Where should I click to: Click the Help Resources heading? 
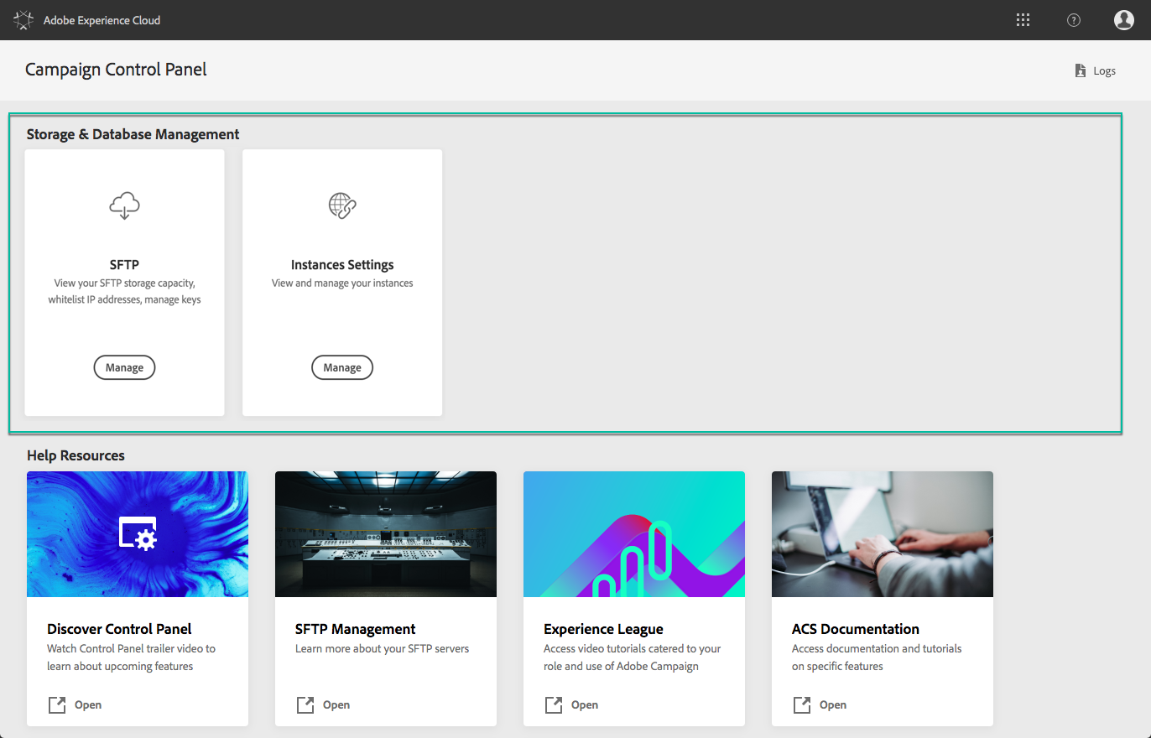coord(76,455)
